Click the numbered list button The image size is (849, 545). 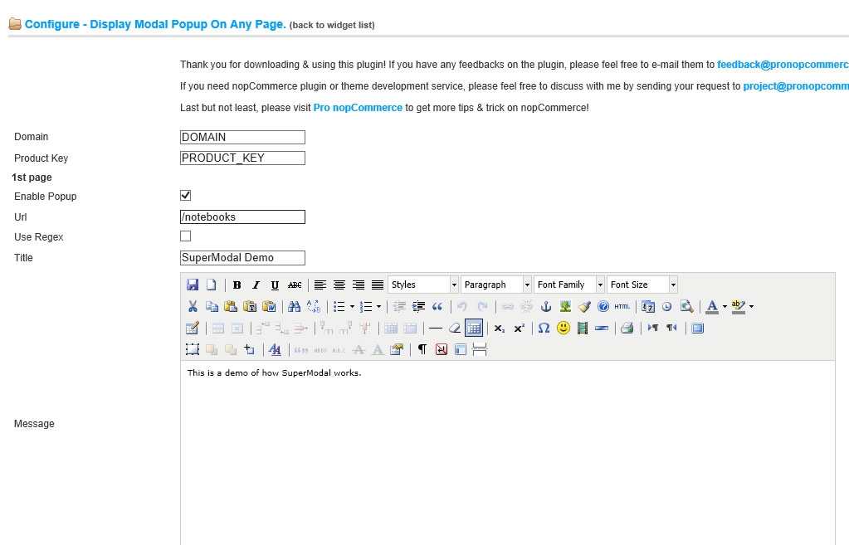tap(366, 306)
